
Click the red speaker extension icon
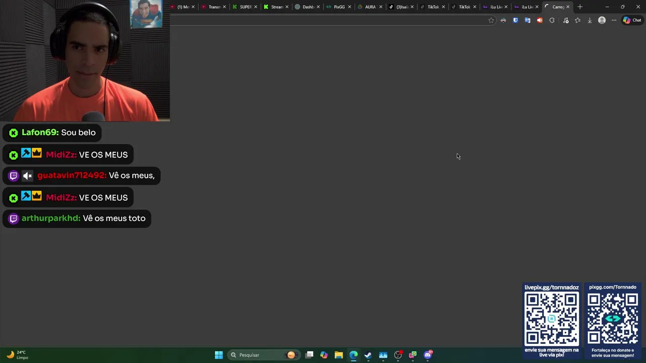click(x=540, y=20)
